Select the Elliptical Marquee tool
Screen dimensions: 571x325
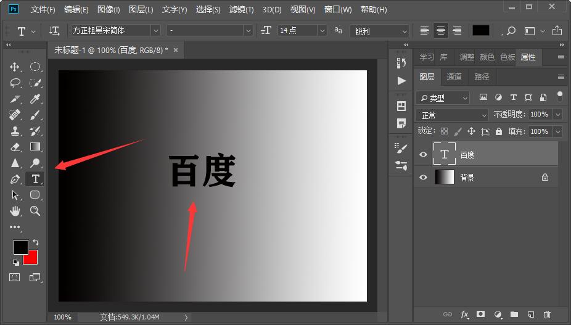tap(35, 67)
